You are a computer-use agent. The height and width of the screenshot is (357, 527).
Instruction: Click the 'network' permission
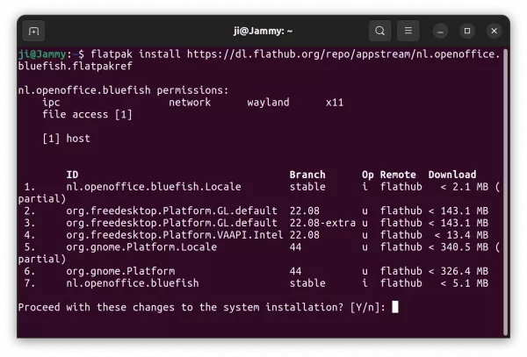[190, 103]
